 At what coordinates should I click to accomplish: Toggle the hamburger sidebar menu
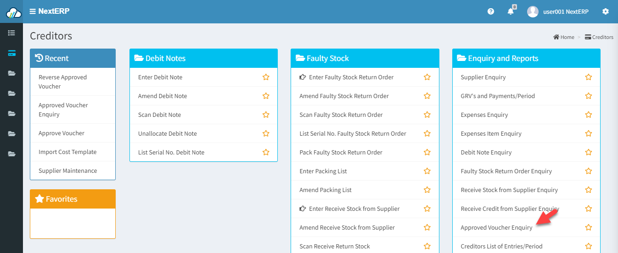[33, 11]
